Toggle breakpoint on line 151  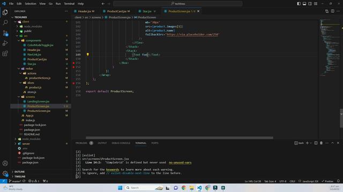click(x=74, y=63)
